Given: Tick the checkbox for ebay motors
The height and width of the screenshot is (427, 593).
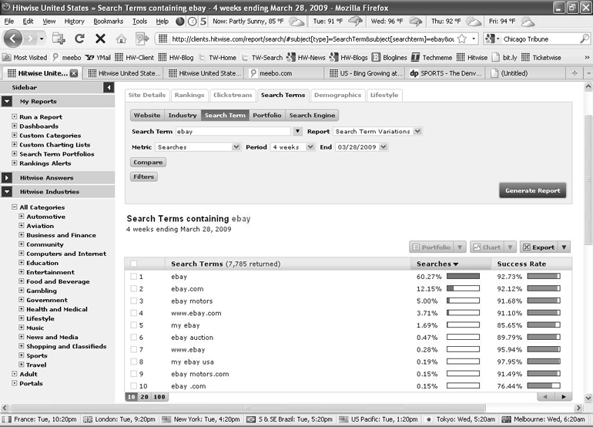Looking at the screenshot, I should click(x=133, y=301).
